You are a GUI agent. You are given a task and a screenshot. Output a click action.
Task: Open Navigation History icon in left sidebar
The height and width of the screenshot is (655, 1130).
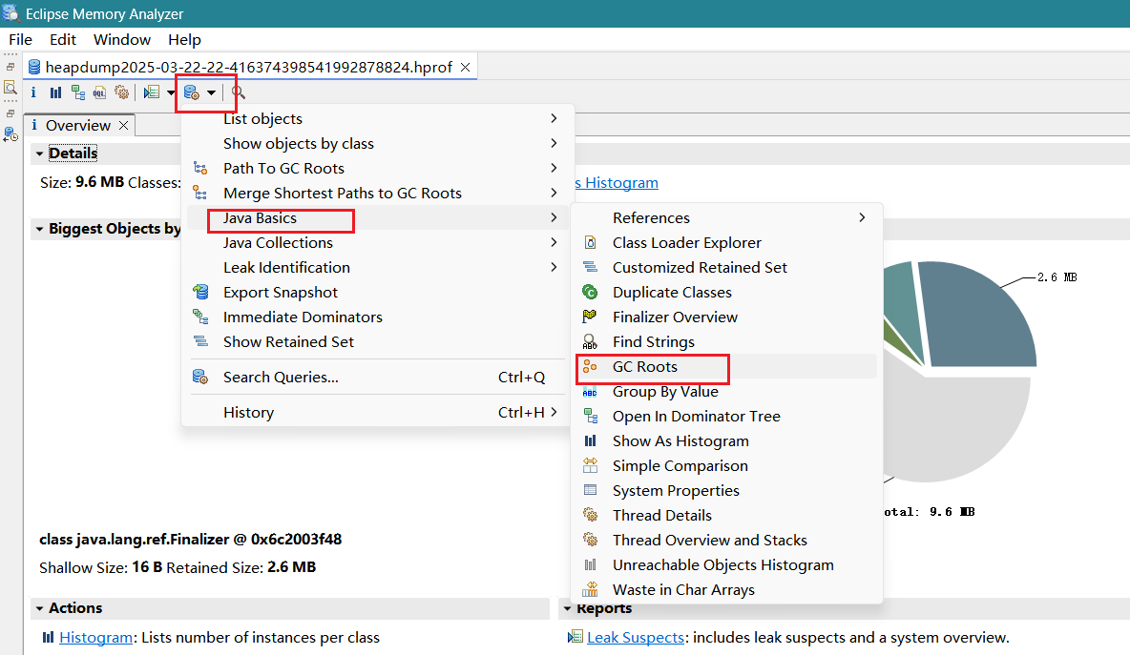(x=10, y=134)
